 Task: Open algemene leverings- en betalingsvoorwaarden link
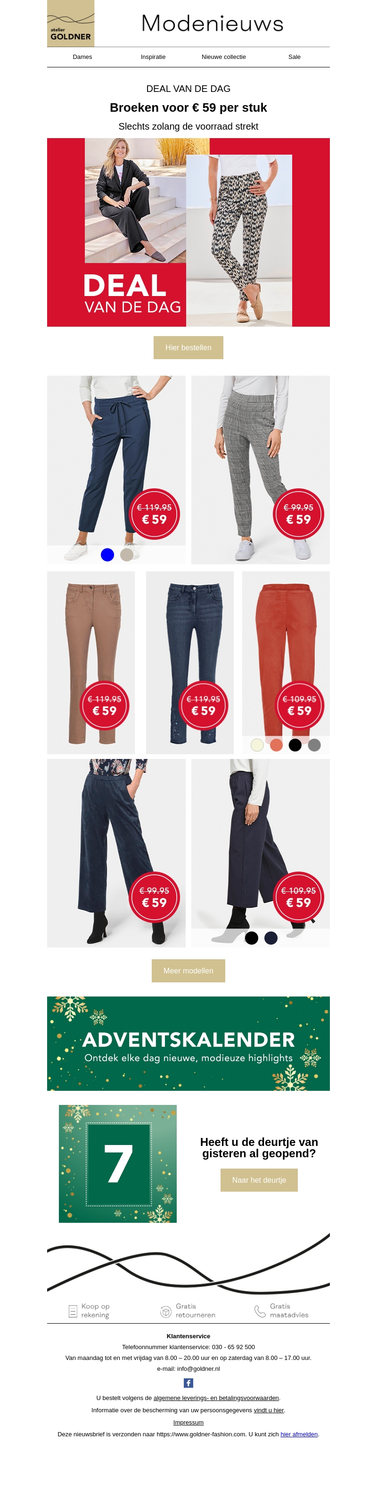pos(216,1397)
